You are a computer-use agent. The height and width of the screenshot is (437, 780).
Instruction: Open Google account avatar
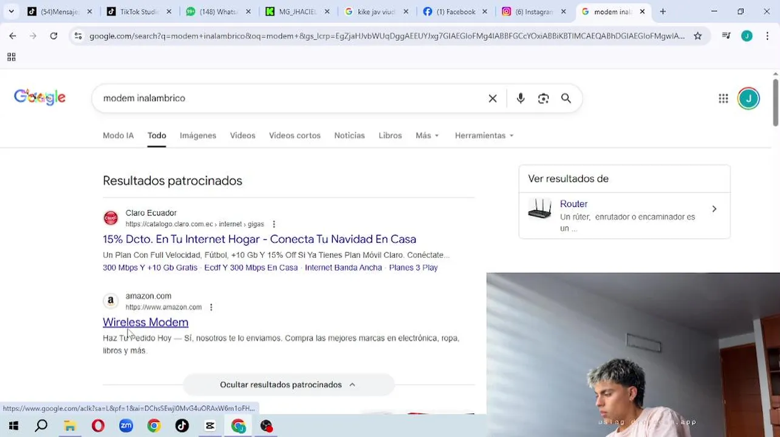tap(748, 98)
